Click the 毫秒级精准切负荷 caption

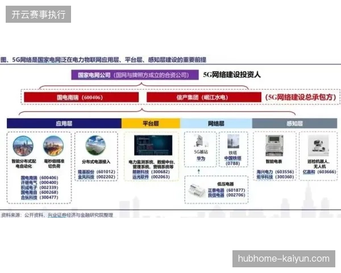pos(54,164)
